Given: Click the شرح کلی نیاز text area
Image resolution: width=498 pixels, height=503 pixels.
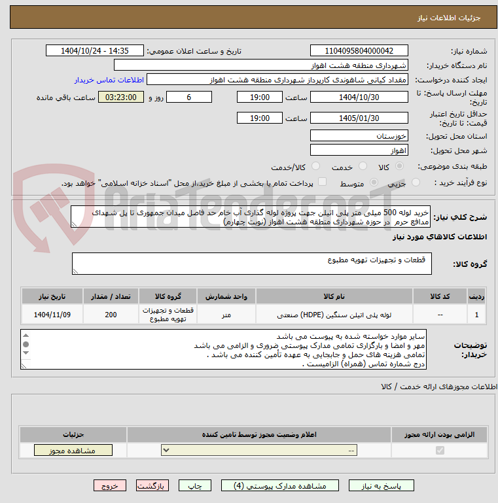Looking at the screenshot, I should click(250, 217).
